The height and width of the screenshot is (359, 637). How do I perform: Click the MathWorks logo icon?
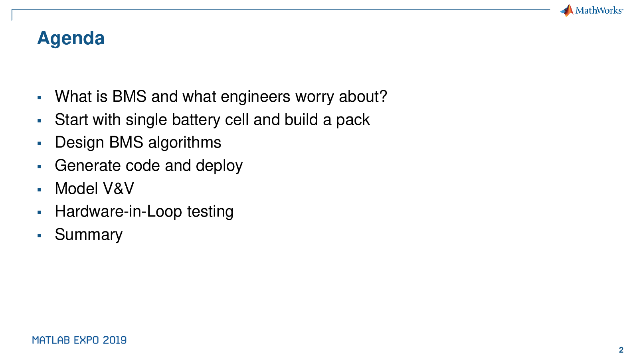[567, 10]
